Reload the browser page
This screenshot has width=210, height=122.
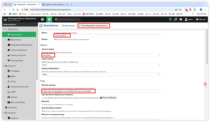click(13, 9)
